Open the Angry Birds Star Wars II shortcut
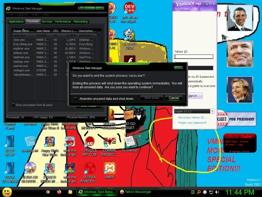 coord(50,126)
